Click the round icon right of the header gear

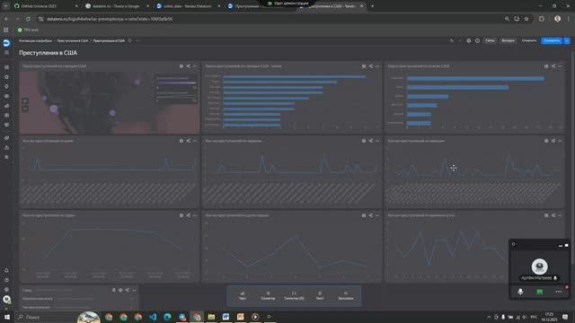pyautogui.click(x=477, y=40)
